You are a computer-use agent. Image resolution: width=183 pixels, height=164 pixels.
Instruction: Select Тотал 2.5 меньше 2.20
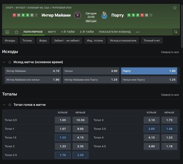[x=81, y=155]
